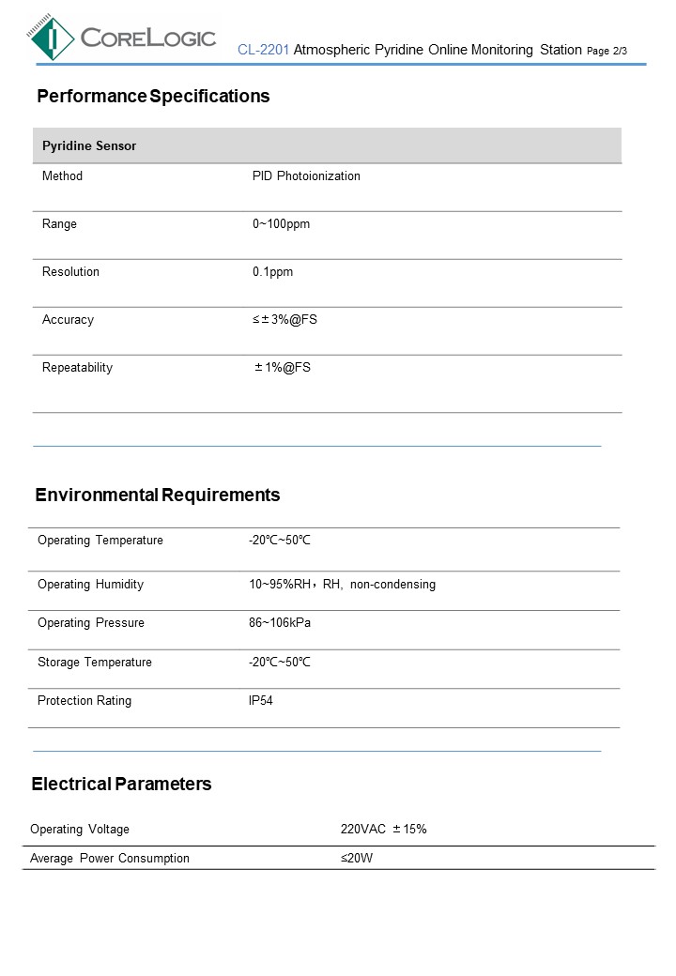Click the Page 2/3 indicator
Image resolution: width=676 pixels, height=976 pixels.
coord(607,51)
